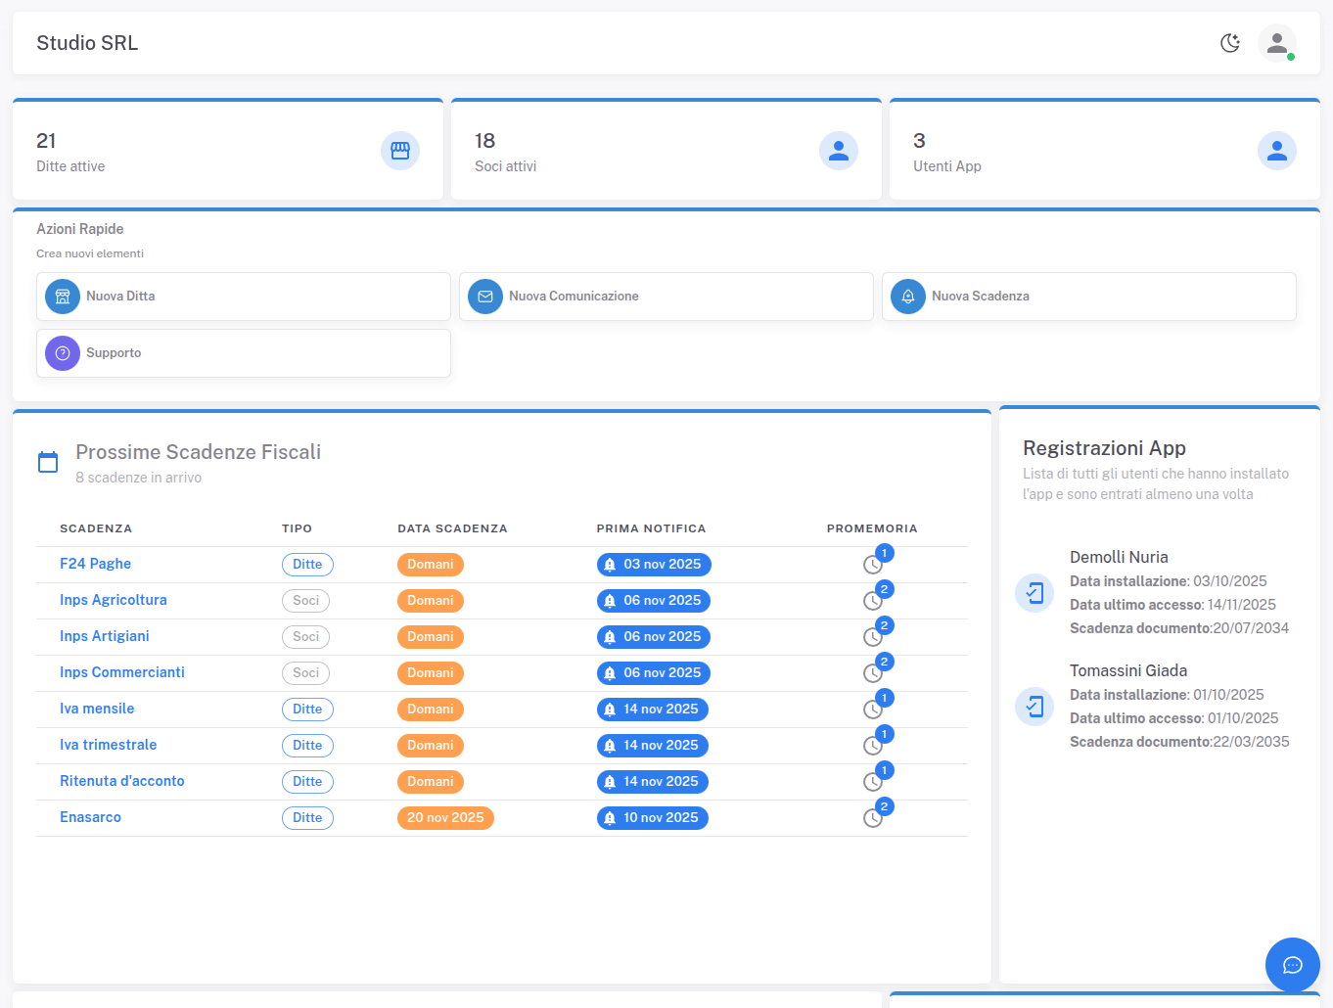Open the user profile avatar menu

pyautogui.click(x=1278, y=43)
